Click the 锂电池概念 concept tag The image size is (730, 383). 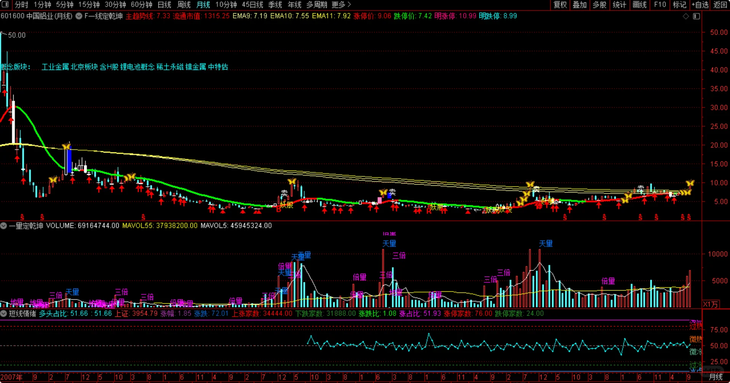point(137,67)
